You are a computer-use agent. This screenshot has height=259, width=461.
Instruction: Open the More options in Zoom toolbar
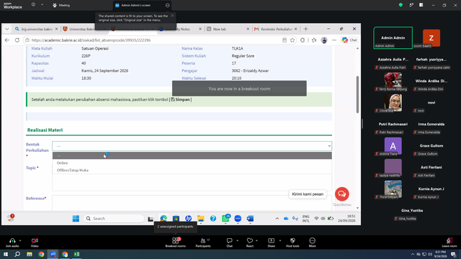312,242
